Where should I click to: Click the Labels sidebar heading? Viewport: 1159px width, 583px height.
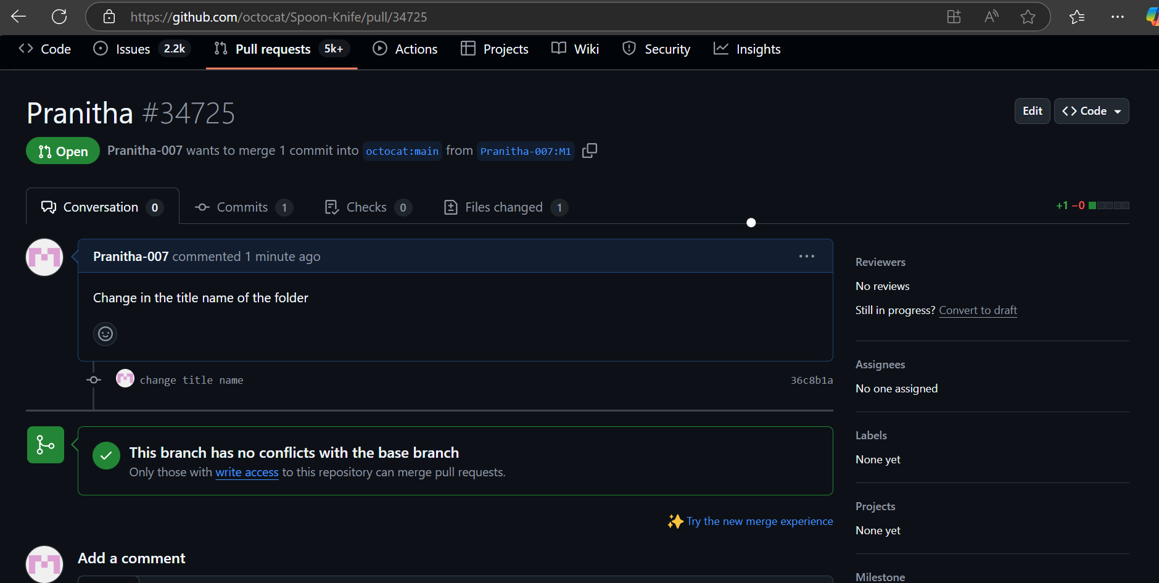[x=871, y=436]
